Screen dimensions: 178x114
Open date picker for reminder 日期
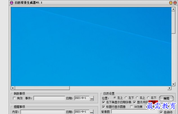click(92, 112)
